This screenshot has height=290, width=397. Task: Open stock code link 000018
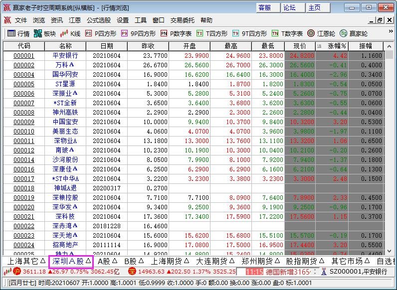pos(24,188)
